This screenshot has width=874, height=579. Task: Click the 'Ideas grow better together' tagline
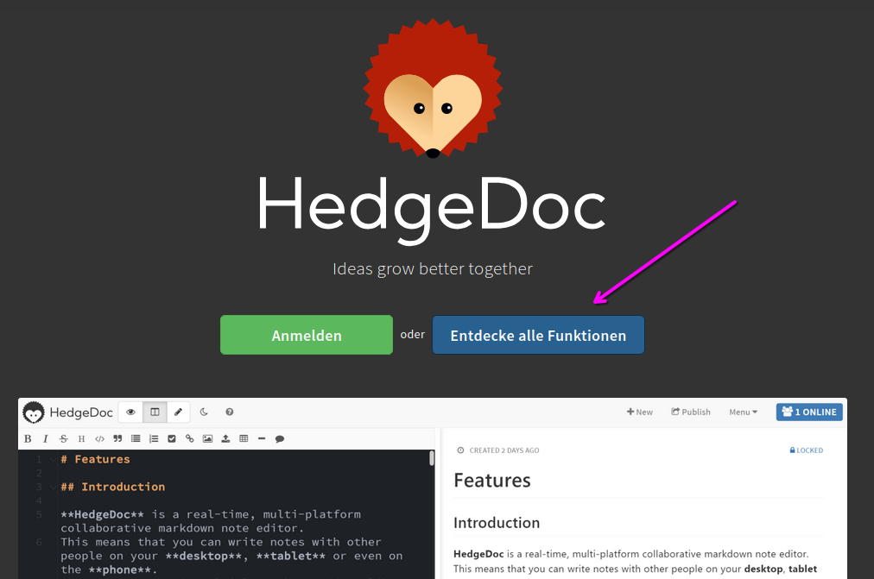[433, 269]
